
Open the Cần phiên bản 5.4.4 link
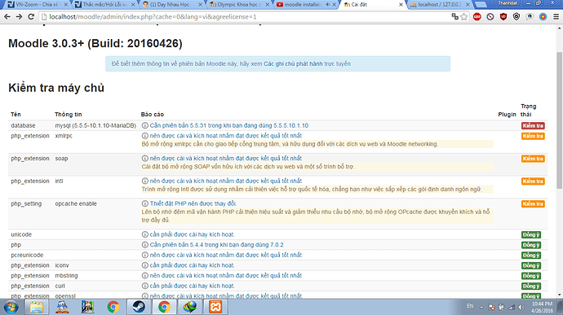(216, 245)
